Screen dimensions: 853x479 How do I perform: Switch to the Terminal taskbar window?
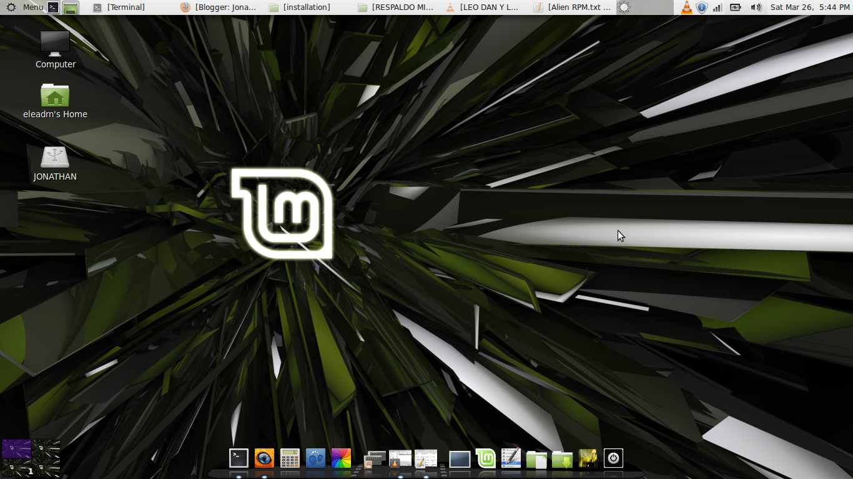click(x=120, y=7)
